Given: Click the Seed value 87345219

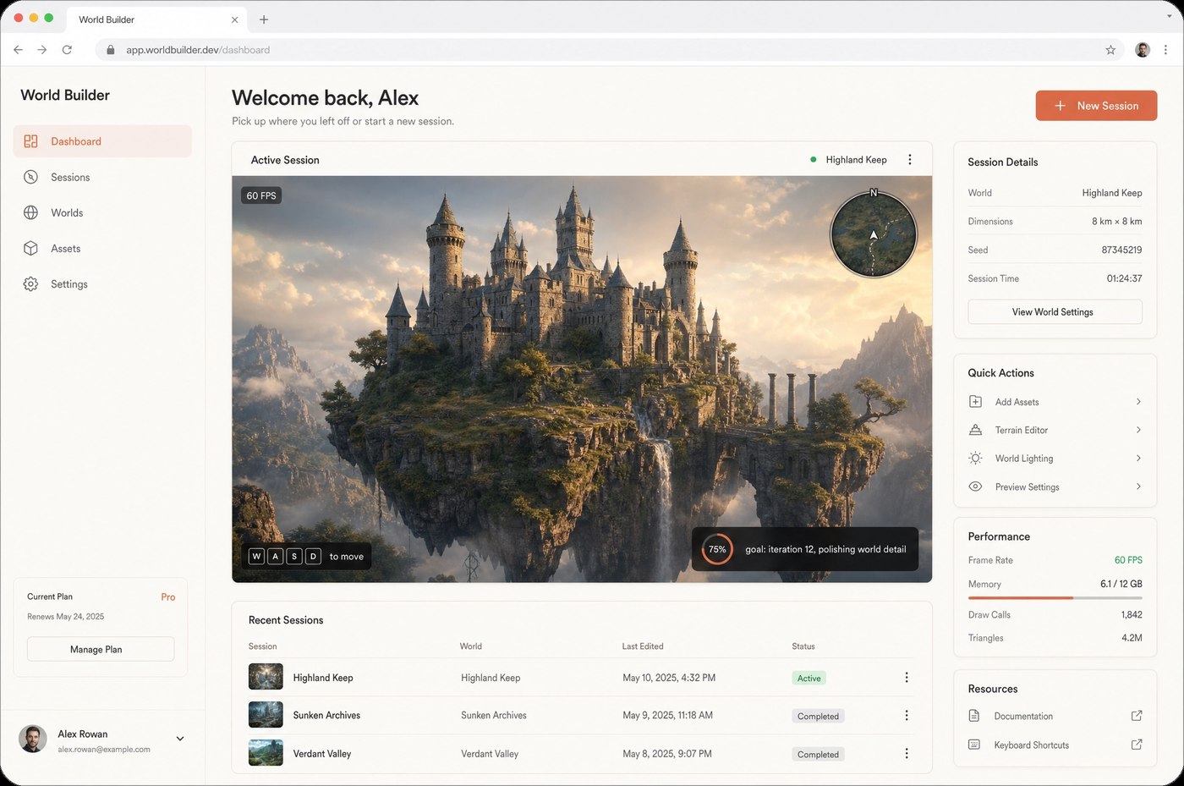Looking at the screenshot, I should pyautogui.click(x=1121, y=250).
